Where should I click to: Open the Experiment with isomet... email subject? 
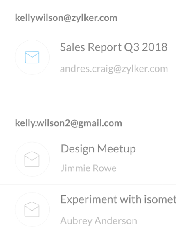point(118,199)
